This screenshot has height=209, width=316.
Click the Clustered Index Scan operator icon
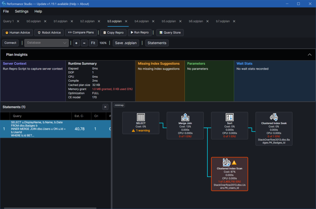tap(226, 162)
